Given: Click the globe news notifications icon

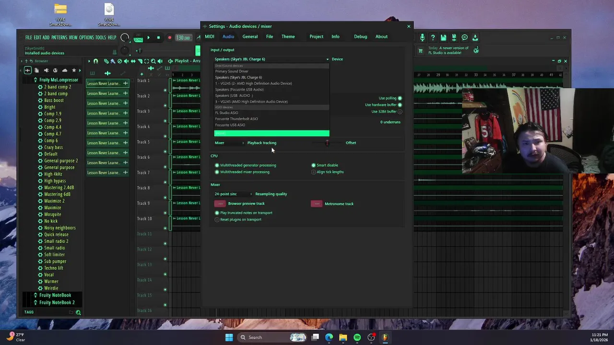Looking at the screenshot, I should [476, 50].
